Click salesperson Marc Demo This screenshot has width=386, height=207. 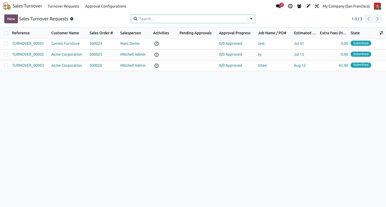pos(130,44)
